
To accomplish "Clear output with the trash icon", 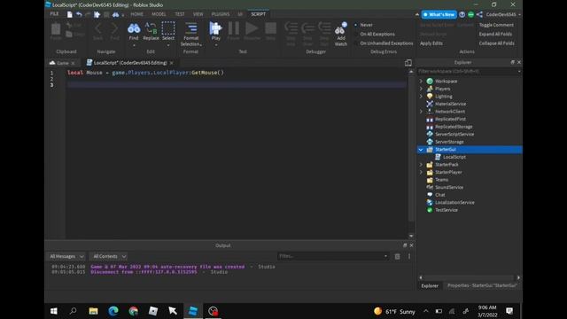I will pos(397,256).
